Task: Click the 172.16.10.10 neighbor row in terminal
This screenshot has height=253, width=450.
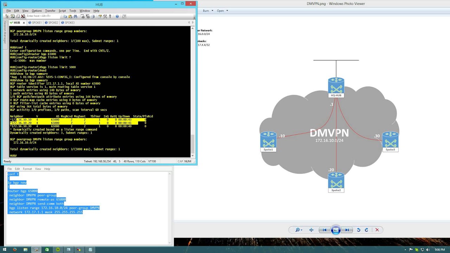Action: pyautogui.click(x=78, y=120)
